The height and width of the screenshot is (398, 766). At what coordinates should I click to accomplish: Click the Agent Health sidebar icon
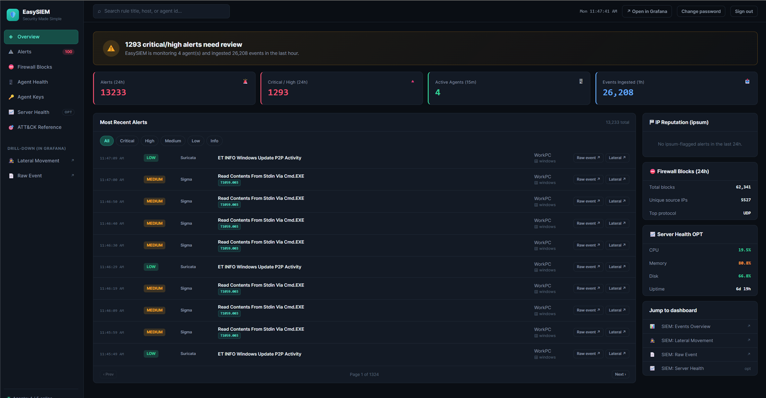(11, 82)
